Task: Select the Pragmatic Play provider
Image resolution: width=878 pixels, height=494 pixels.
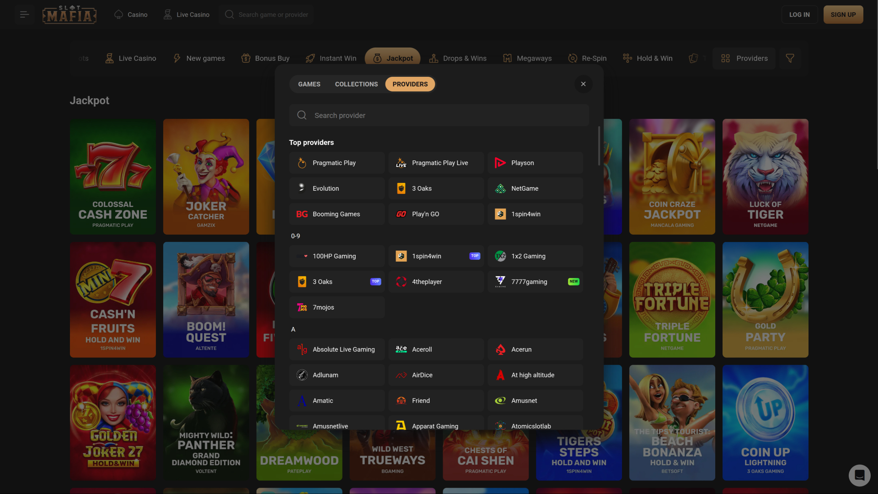Action: point(337,162)
